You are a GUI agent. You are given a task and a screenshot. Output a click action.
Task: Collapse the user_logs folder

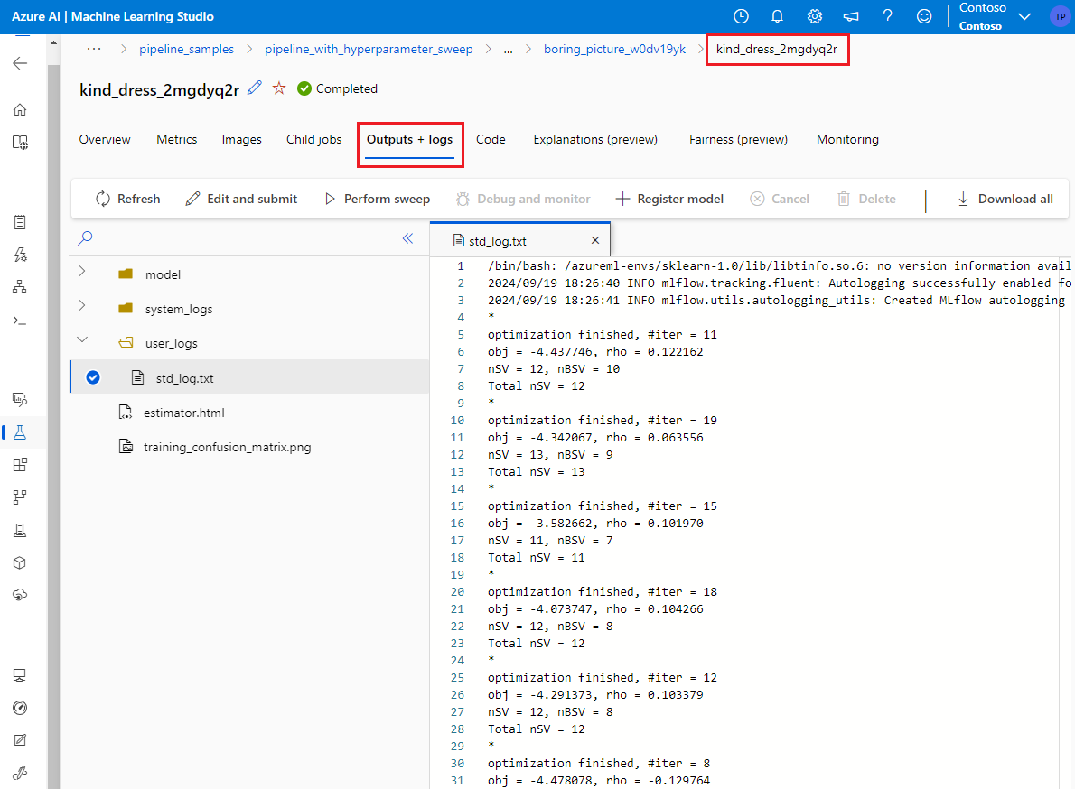coord(82,342)
